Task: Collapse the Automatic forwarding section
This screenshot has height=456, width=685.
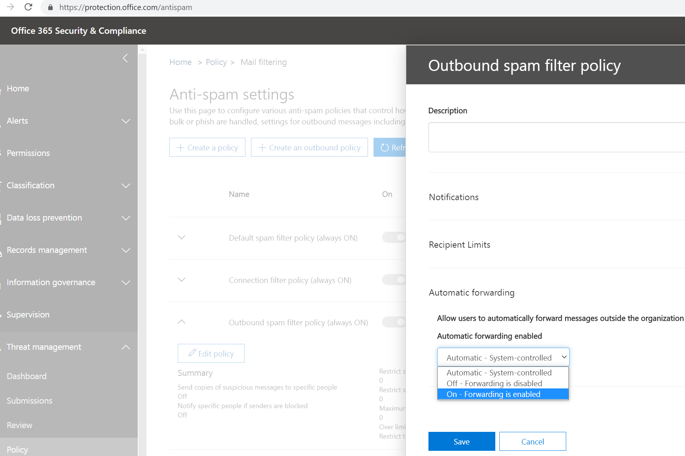Action: pyautogui.click(x=472, y=293)
